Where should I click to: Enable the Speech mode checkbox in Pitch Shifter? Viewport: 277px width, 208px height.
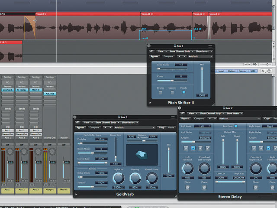click(172, 92)
